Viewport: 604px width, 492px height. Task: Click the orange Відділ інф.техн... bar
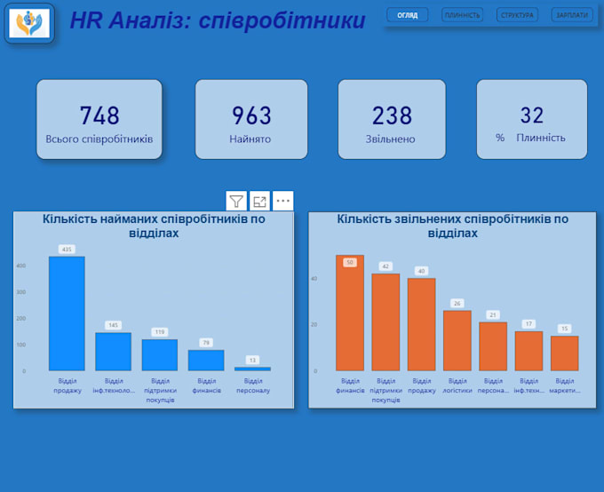pyautogui.click(x=528, y=351)
